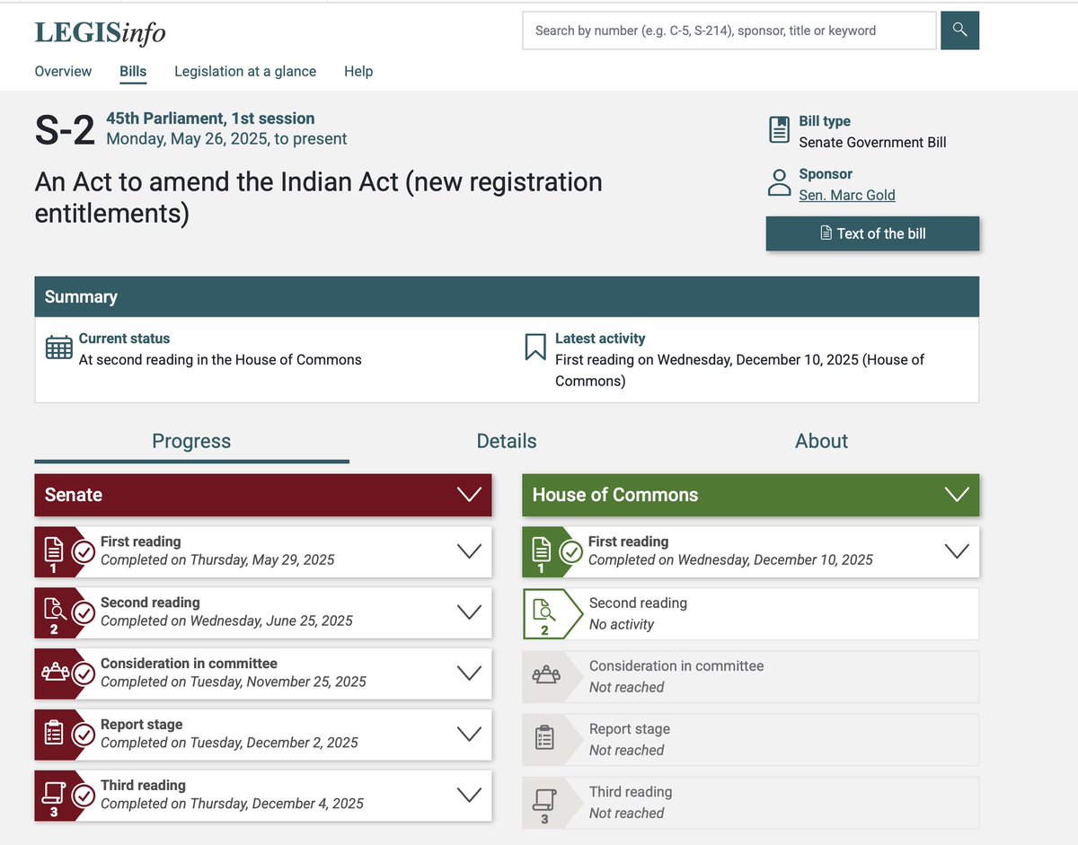This screenshot has height=845, width=1078.
Task: Click 'Completed on Wednesday, December 10, 2025'
Action: tap(730, 559)
